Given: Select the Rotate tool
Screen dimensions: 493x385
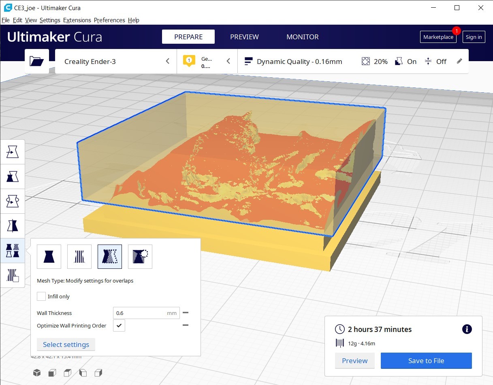Looking at the screenshot, I should tap(13, 201).
